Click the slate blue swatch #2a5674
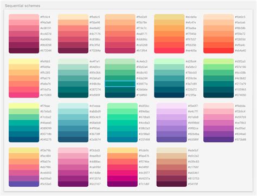 [x=73, y=140]
